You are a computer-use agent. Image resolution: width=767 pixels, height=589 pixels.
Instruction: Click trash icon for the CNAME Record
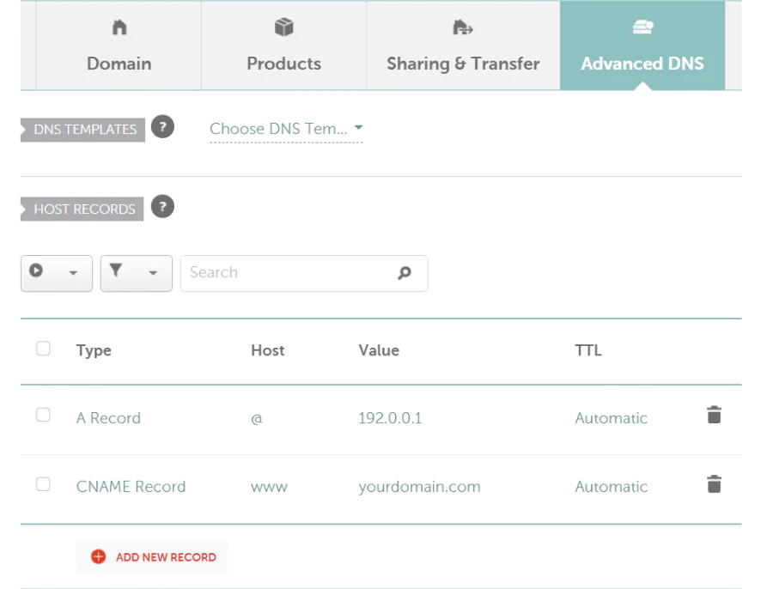pyautogui.click(x=714, y=484)
